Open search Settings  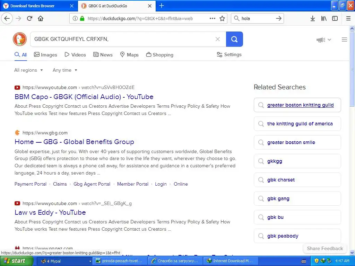[x=229, y=54]
